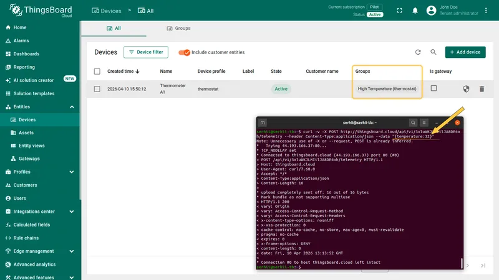Click the Active status badge in header
This screenshot has height=280, width=499.
(375, 14)
